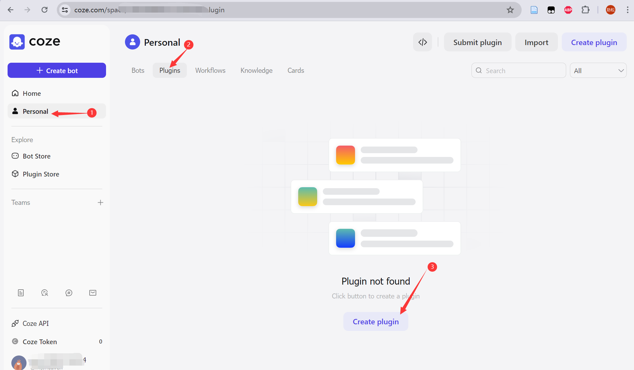Viewport: 634px width, 370px height.
Task: Click the Plugin Store cube icon
Action: 15,174
